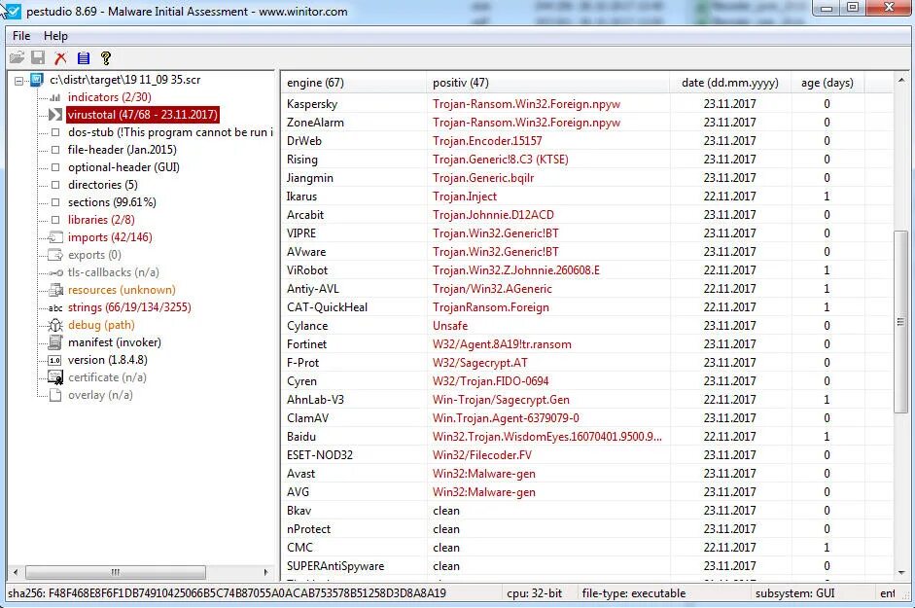Select the version (1.8.4.8) tree item
915x608 pixels.
tap(108, 360)
